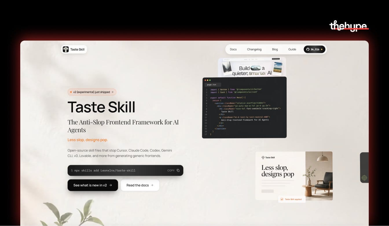Click the arrow on Read the docs button
Viewport: 389px width, 226px height.
click(152, 185)
